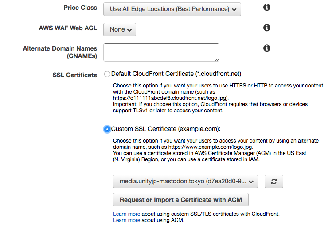Click the resize handle of the CNAMEs textarea
Viewport: 336px width, 238px height.
pos(217,59)
